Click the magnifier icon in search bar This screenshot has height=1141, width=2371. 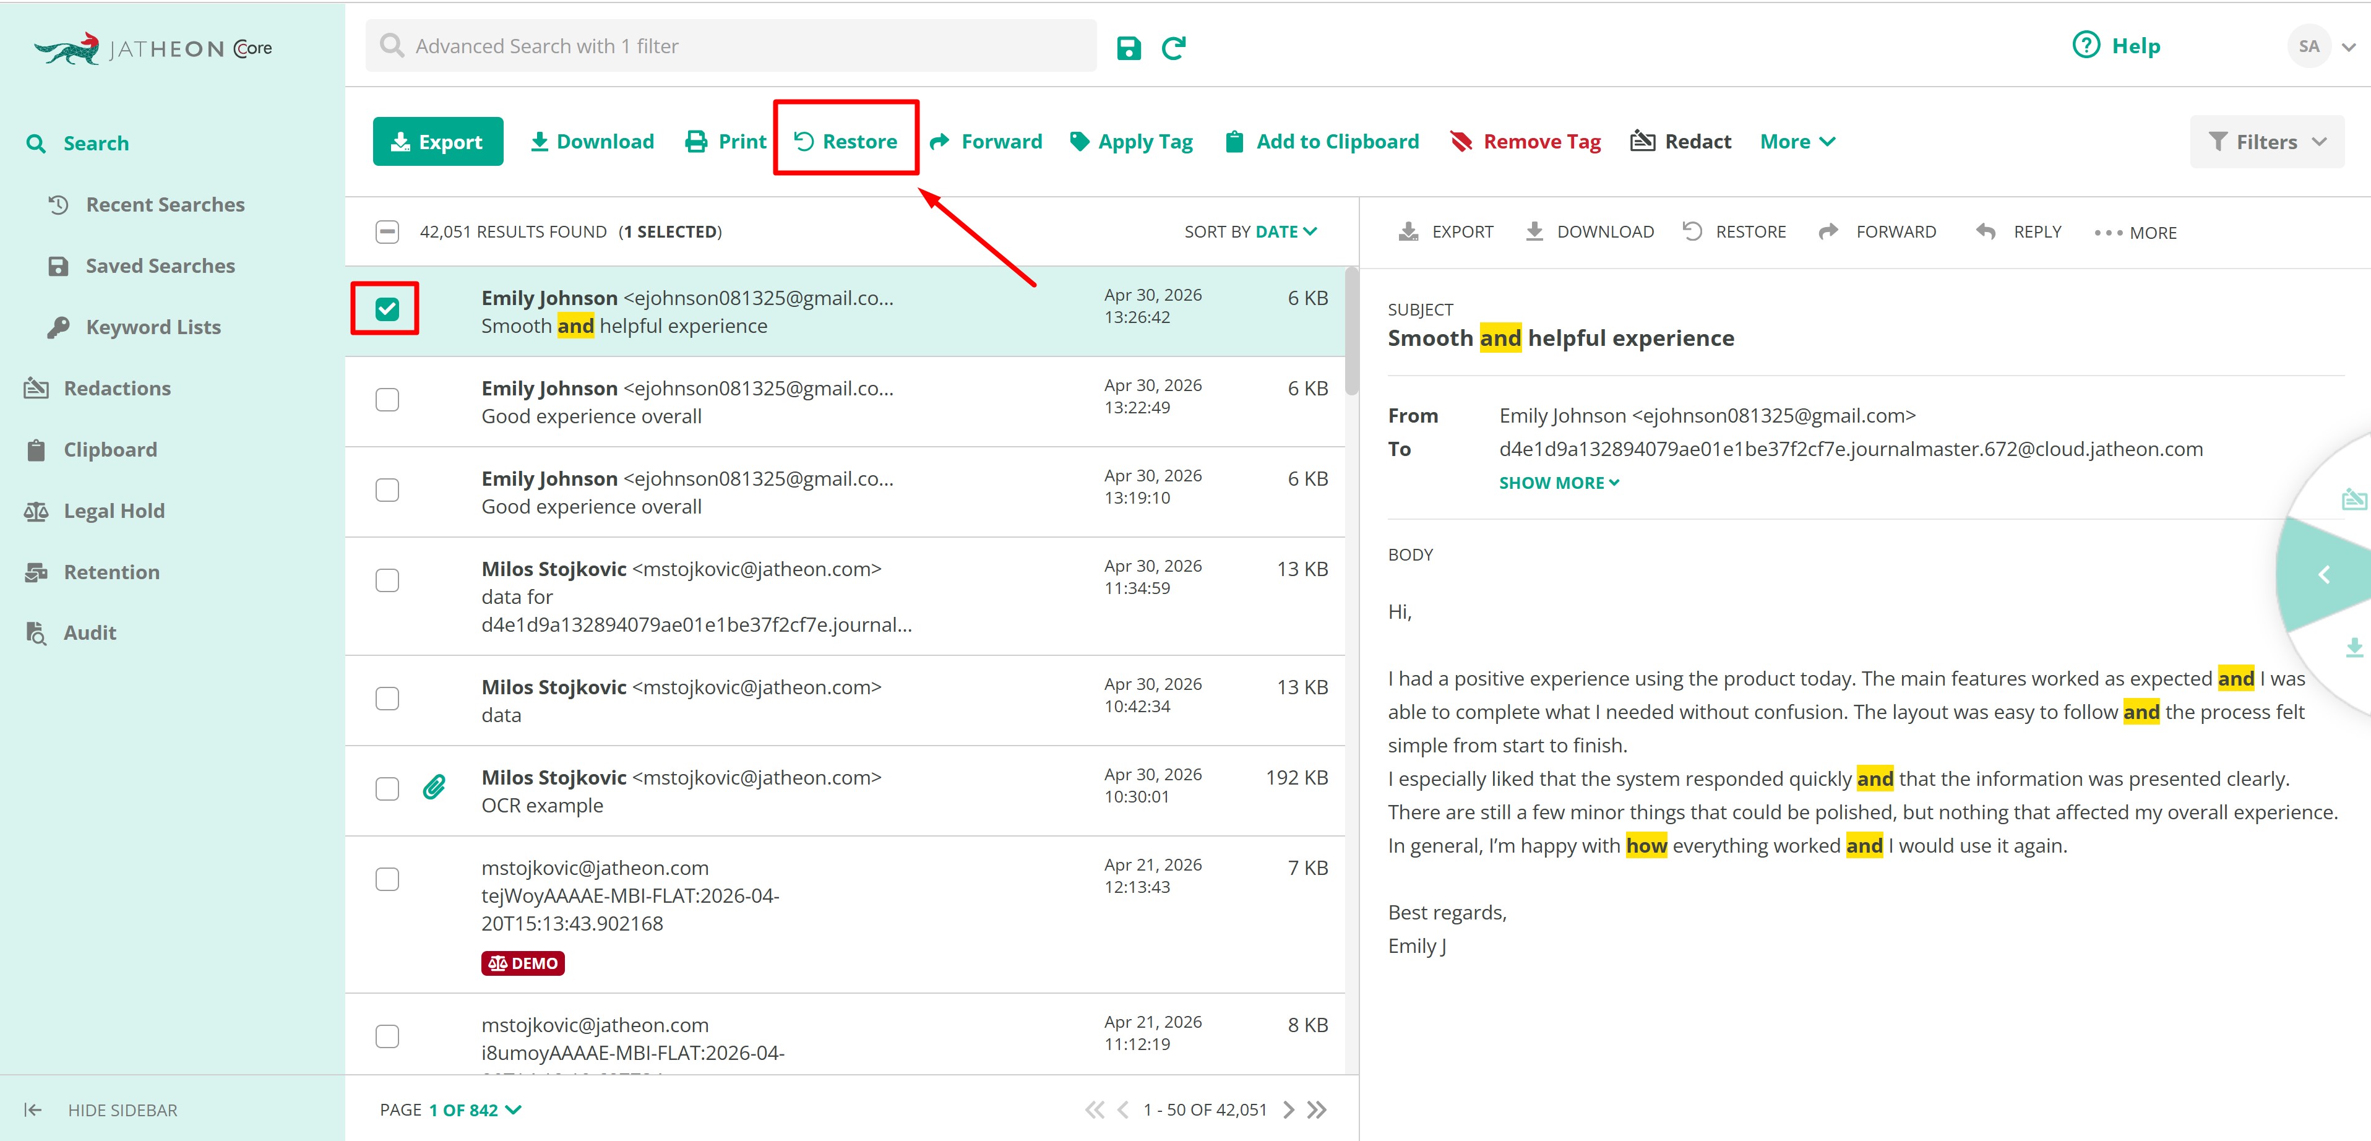click(x=392, y=46)
